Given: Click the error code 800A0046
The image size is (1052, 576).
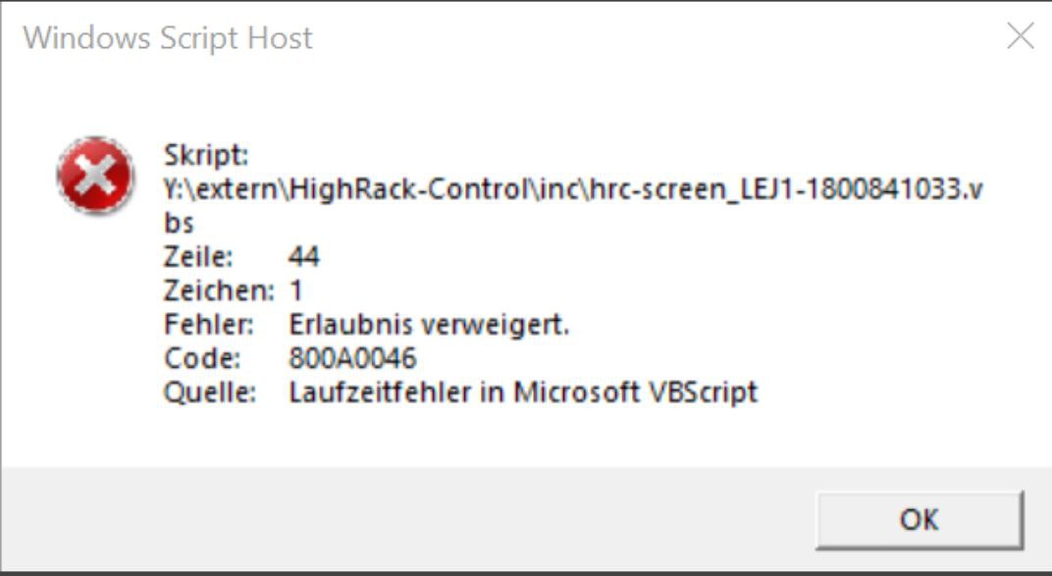Looking at the screenshot, I should pyautogui.click(x=352, y=358).
